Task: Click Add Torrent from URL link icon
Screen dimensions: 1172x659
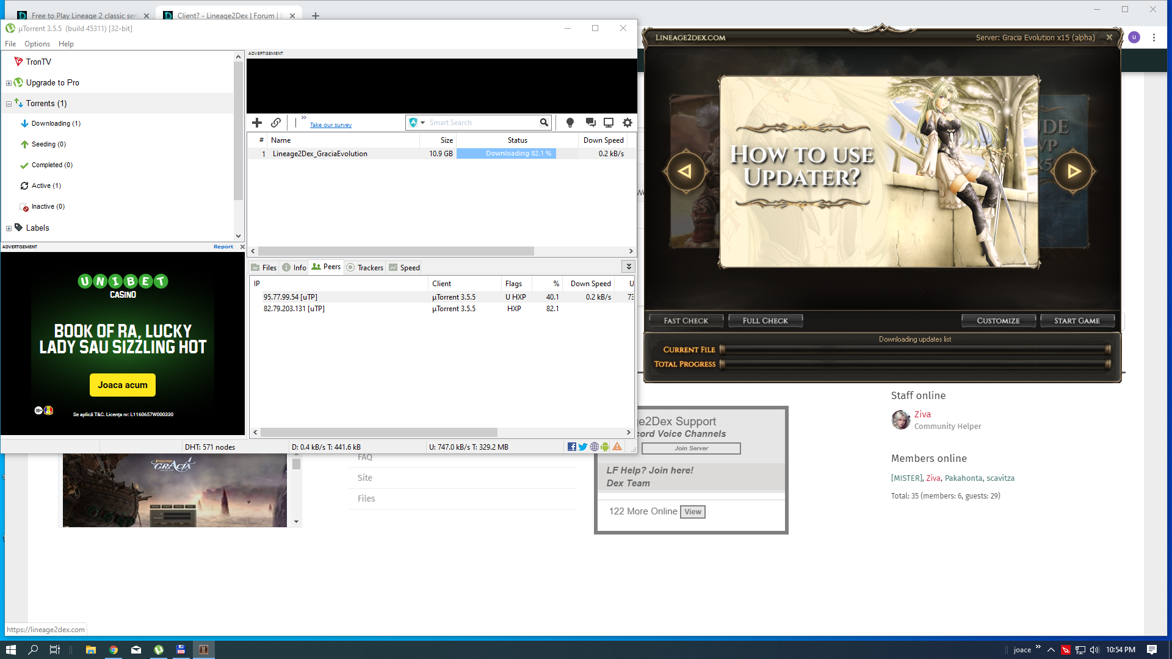Action: (276, 123)
